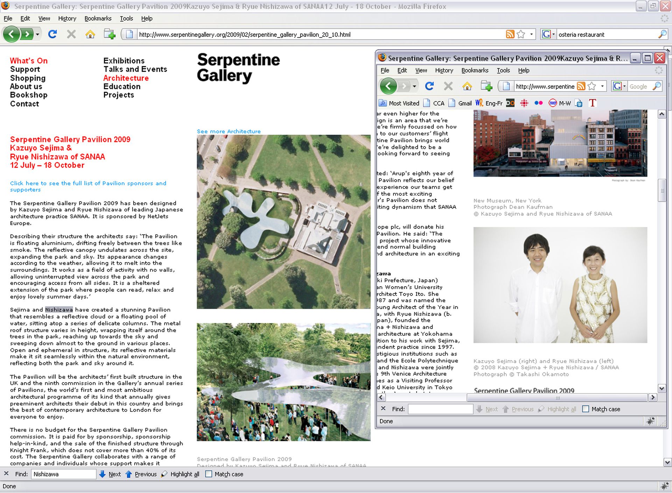Go back in the main window toolbar
672x493 pixels.
[12, 34]
